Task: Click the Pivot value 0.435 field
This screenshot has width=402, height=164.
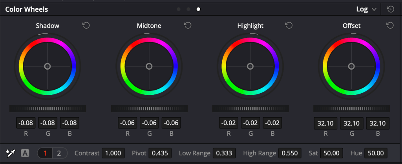Action: coord(160,153)
